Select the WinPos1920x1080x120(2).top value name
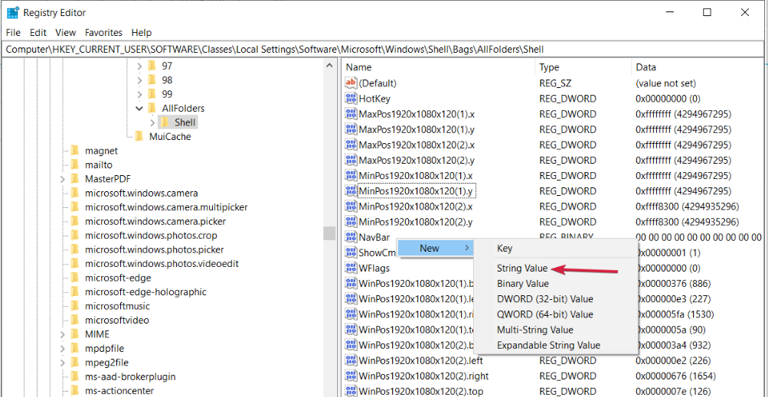Screen dimensions: 768x397 tap(420, 392)
